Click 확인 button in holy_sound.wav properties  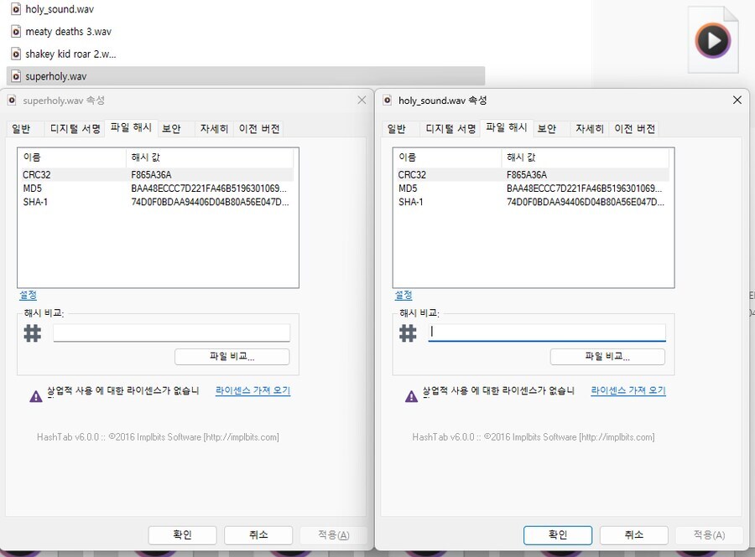558,535
